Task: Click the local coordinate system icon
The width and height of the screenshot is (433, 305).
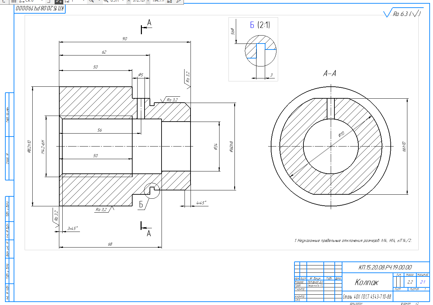Action: (22, 1)
